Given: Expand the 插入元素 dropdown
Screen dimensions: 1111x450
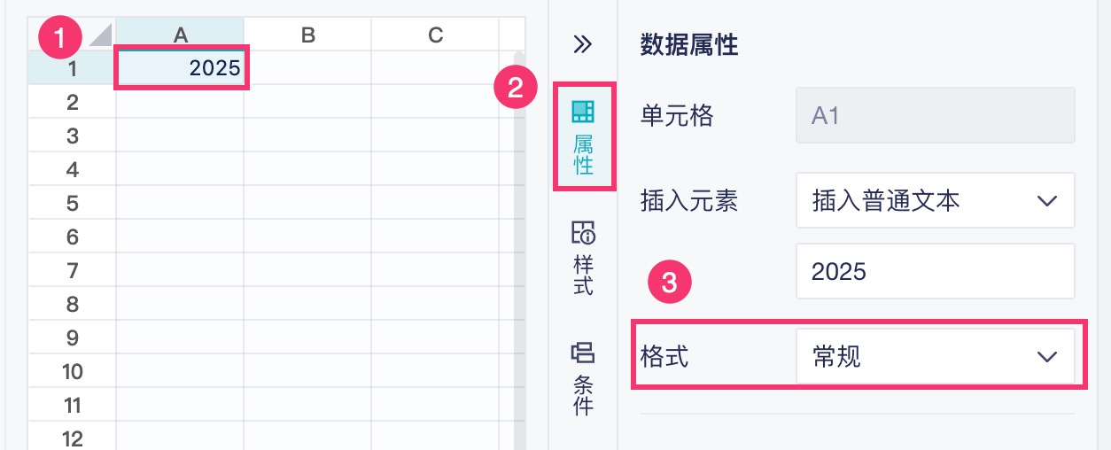Looking at the screenshot, I should tap(935, 200).
